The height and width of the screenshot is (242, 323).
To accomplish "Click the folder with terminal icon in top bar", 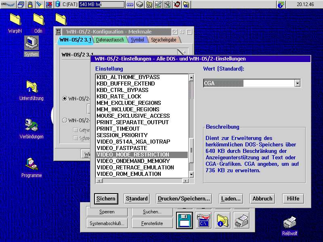I will coord(186,4).
